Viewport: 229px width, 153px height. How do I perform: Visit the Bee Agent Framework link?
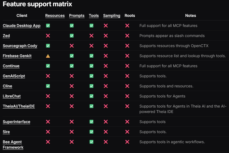coord(13,145)
